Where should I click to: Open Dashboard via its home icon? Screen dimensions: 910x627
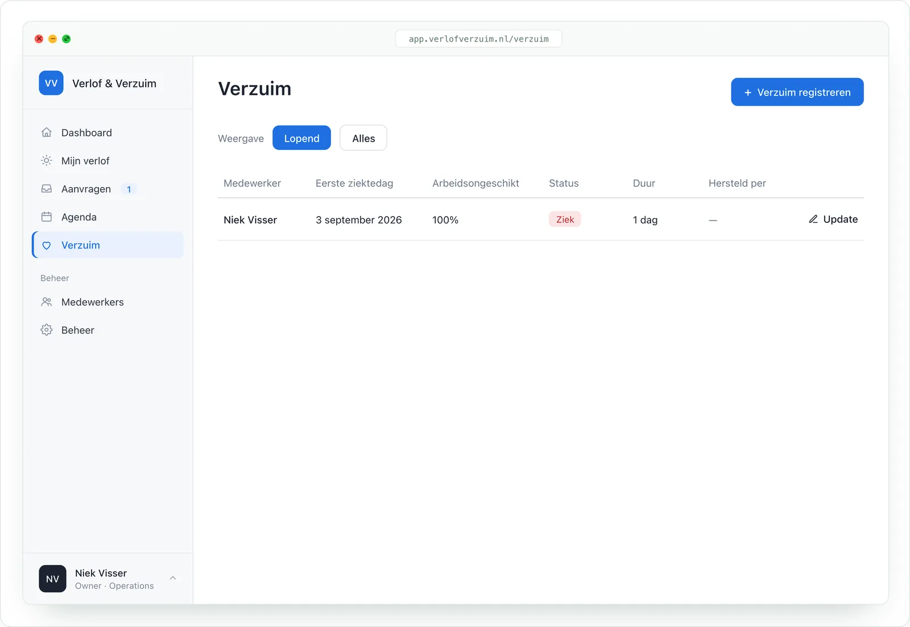click(x=47, y=132)
